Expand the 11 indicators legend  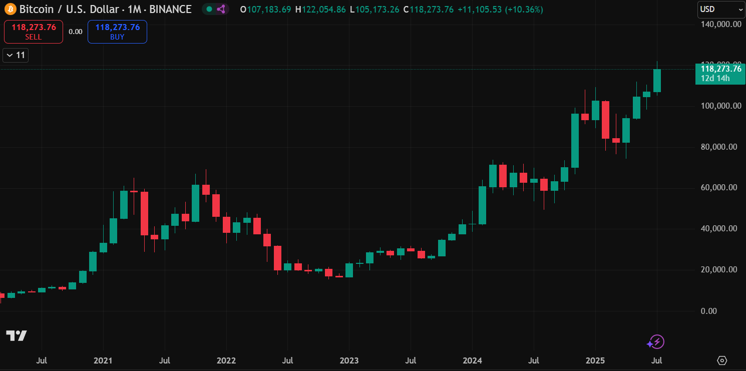pyautogui.click(x=16, y=55)
